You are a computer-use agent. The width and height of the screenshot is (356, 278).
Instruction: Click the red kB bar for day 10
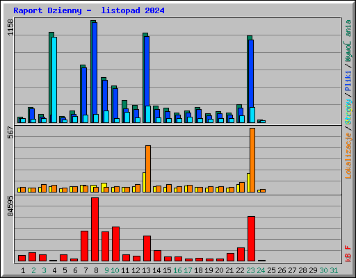[115, 244]
